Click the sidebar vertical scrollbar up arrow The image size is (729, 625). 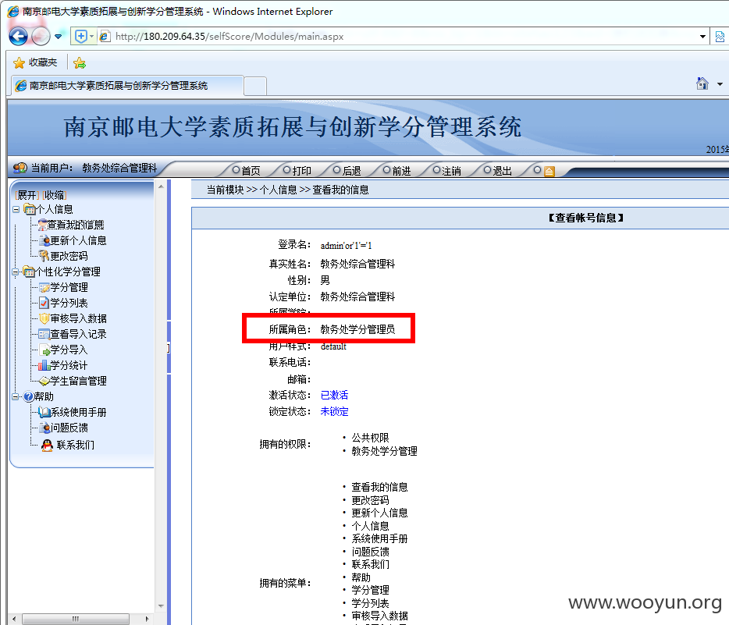[x=161, y=186]
